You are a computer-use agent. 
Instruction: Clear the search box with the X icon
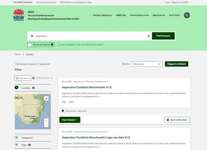click(x=149, y=36)
